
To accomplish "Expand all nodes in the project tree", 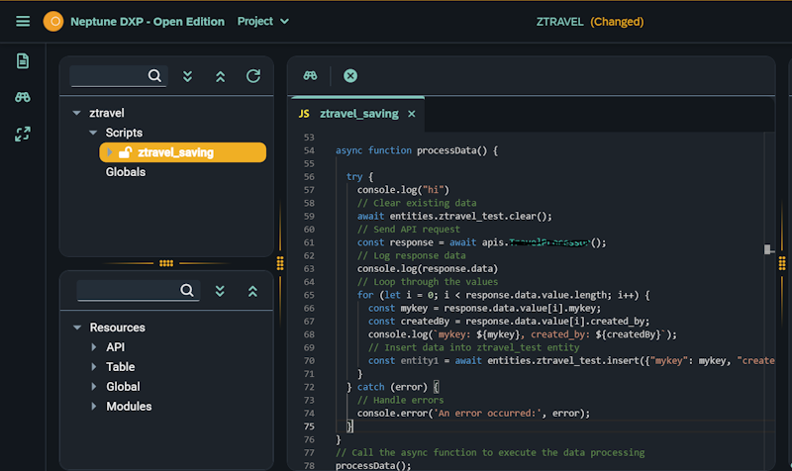I will (x=188, y=76).
